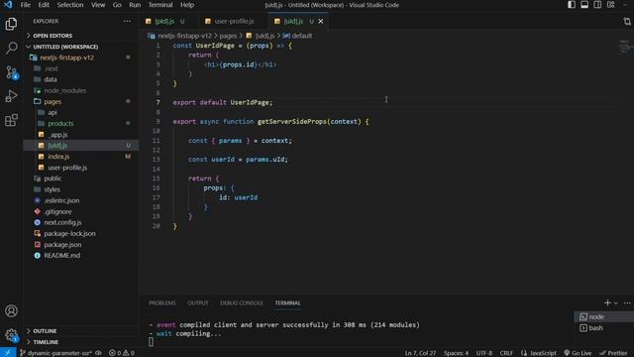Viewport: 634px width, 357px height.
Task: Click the UTF-8 encoding indicator
Action: pyautogui.click(x=484, y=353)
